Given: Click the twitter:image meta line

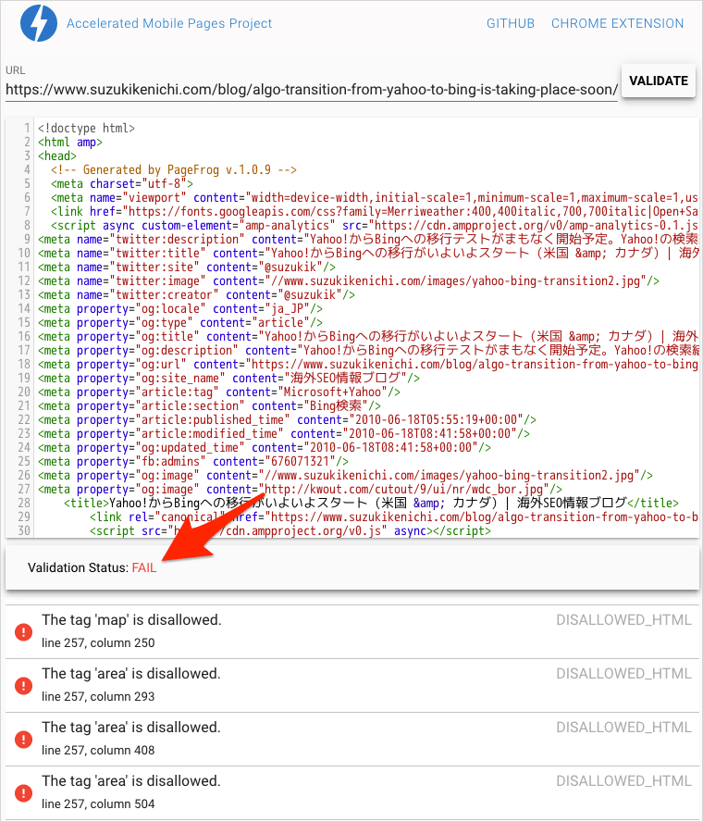Looking at the screenshot, I should click(349, 281).
